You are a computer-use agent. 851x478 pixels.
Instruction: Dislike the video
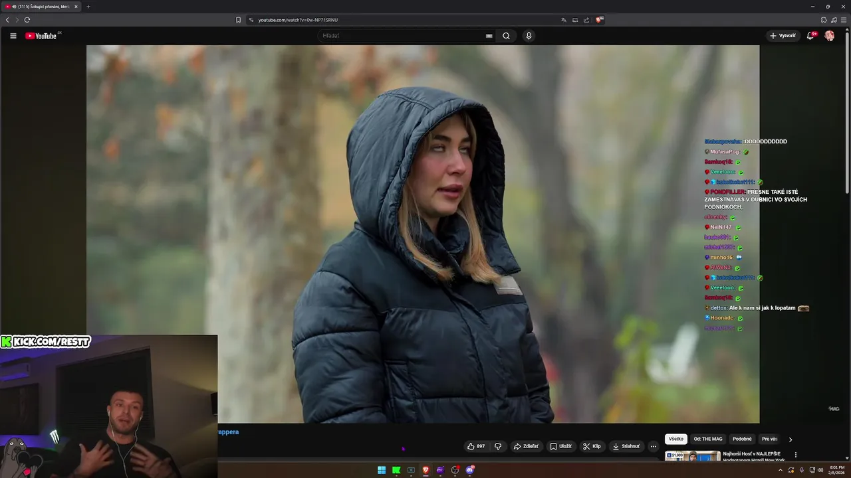pos(498,446)
